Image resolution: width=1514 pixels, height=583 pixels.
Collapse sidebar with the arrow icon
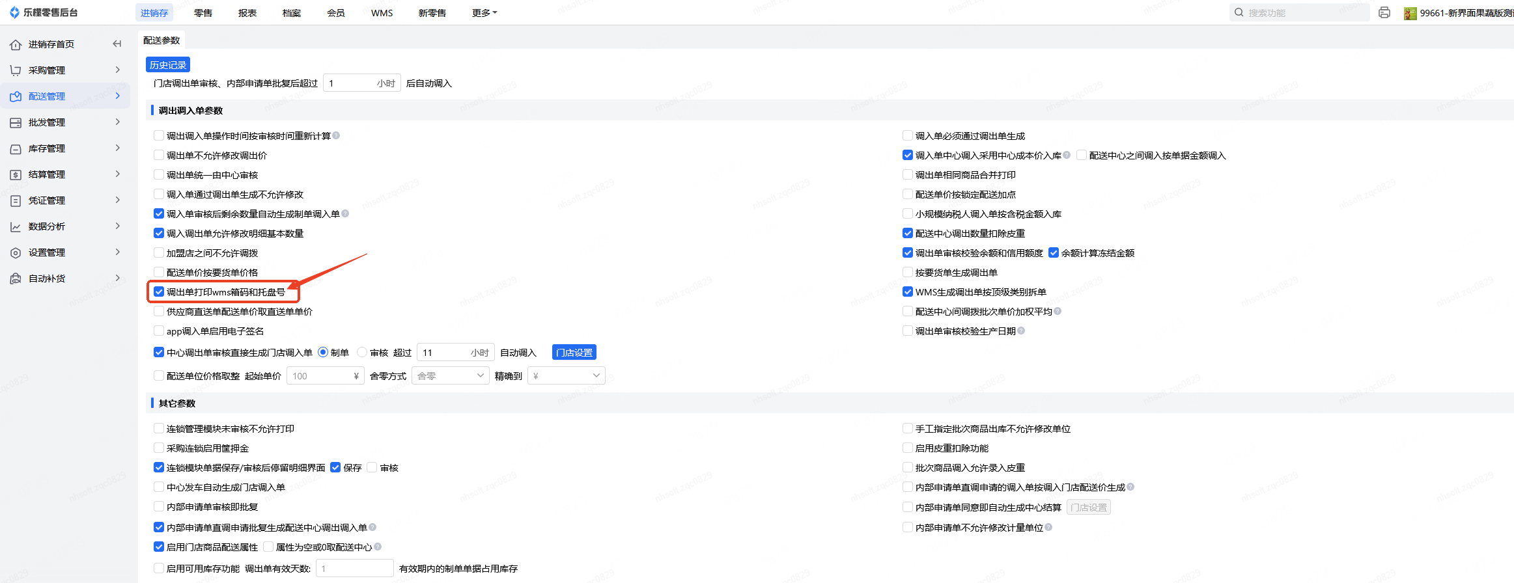[117, 44]
